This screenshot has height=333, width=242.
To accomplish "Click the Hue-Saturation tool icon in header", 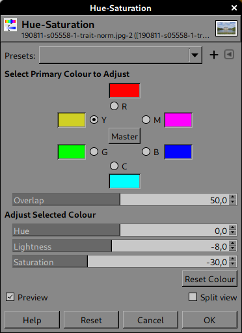I will [10, 25].
